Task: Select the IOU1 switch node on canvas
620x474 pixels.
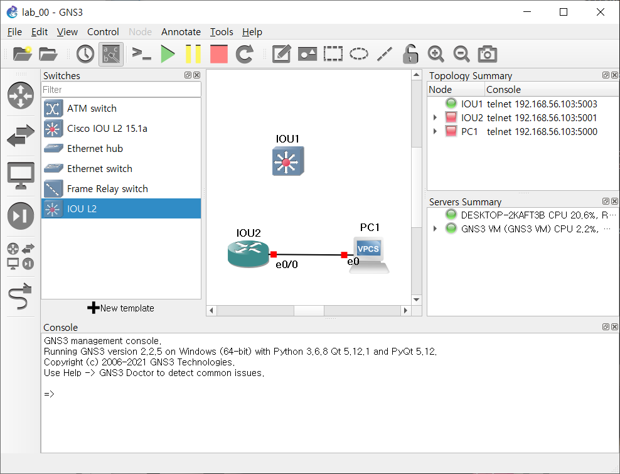Action: click(288, 161)
